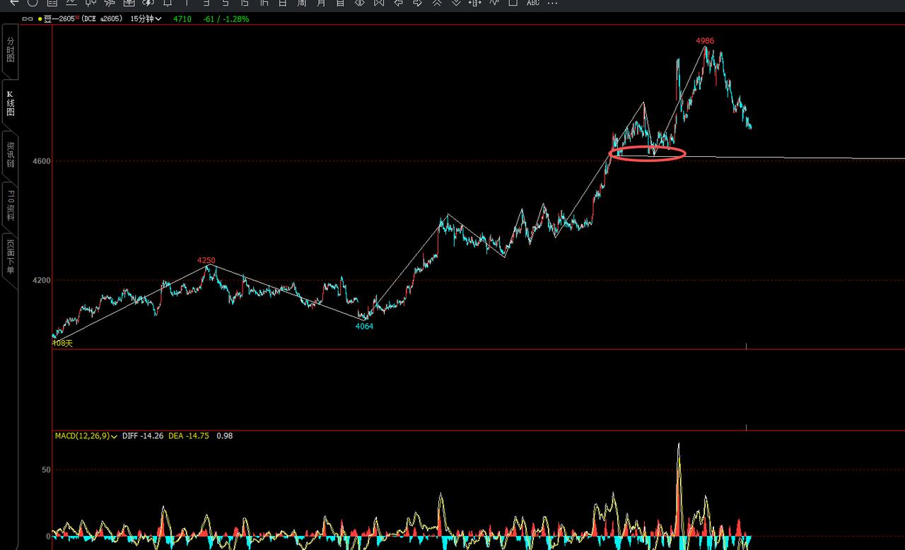Open the MACD(12,26,9) indicator dropdown
Viewport: 905px width, 550px height.
click(86, 436)
